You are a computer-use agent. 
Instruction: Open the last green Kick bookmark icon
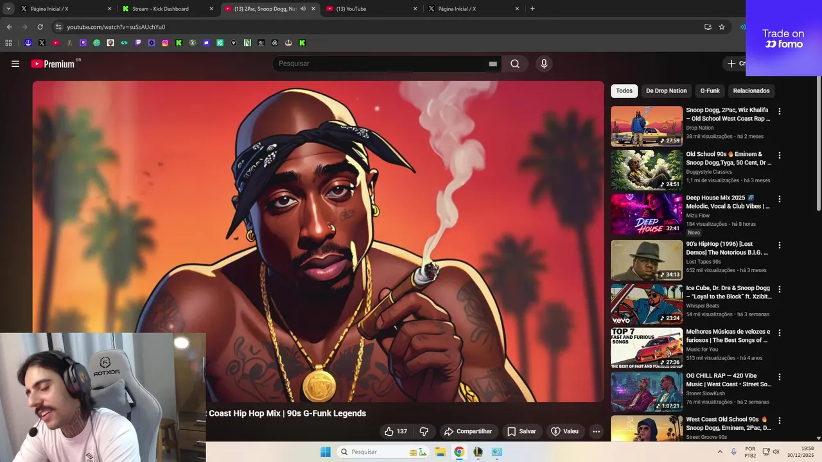tap(302, 43)
